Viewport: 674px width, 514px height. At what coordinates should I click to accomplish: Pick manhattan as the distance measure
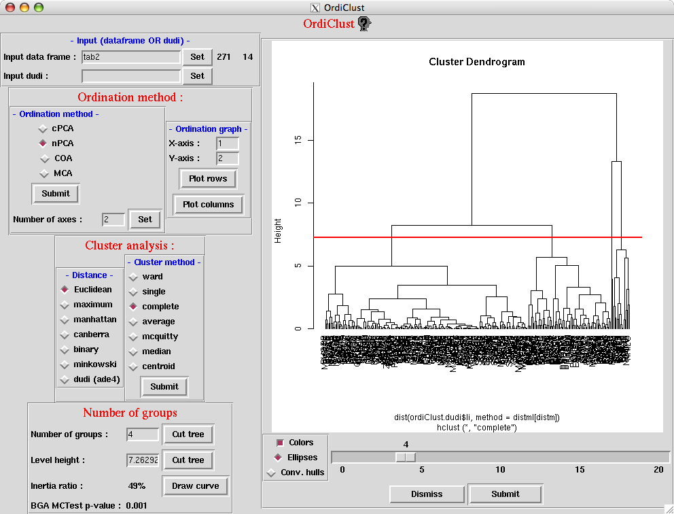pos(65,320)
